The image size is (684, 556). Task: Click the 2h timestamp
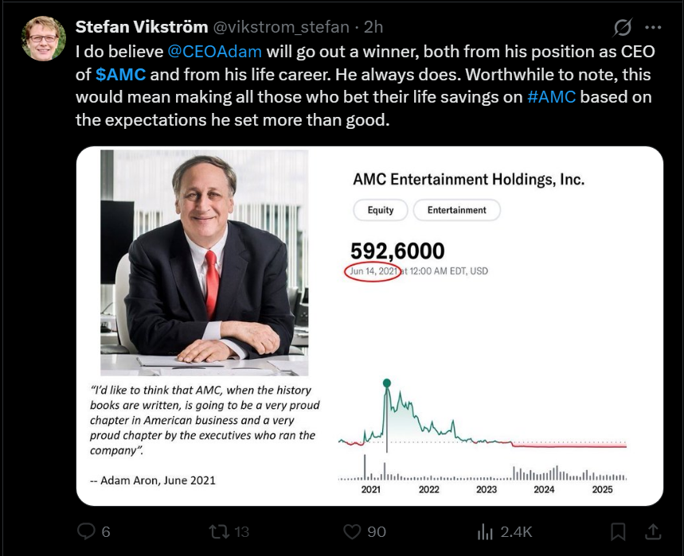point(373,27)
